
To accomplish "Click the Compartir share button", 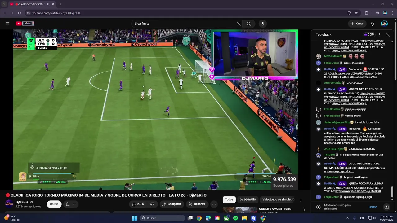I will click(172, 204).
